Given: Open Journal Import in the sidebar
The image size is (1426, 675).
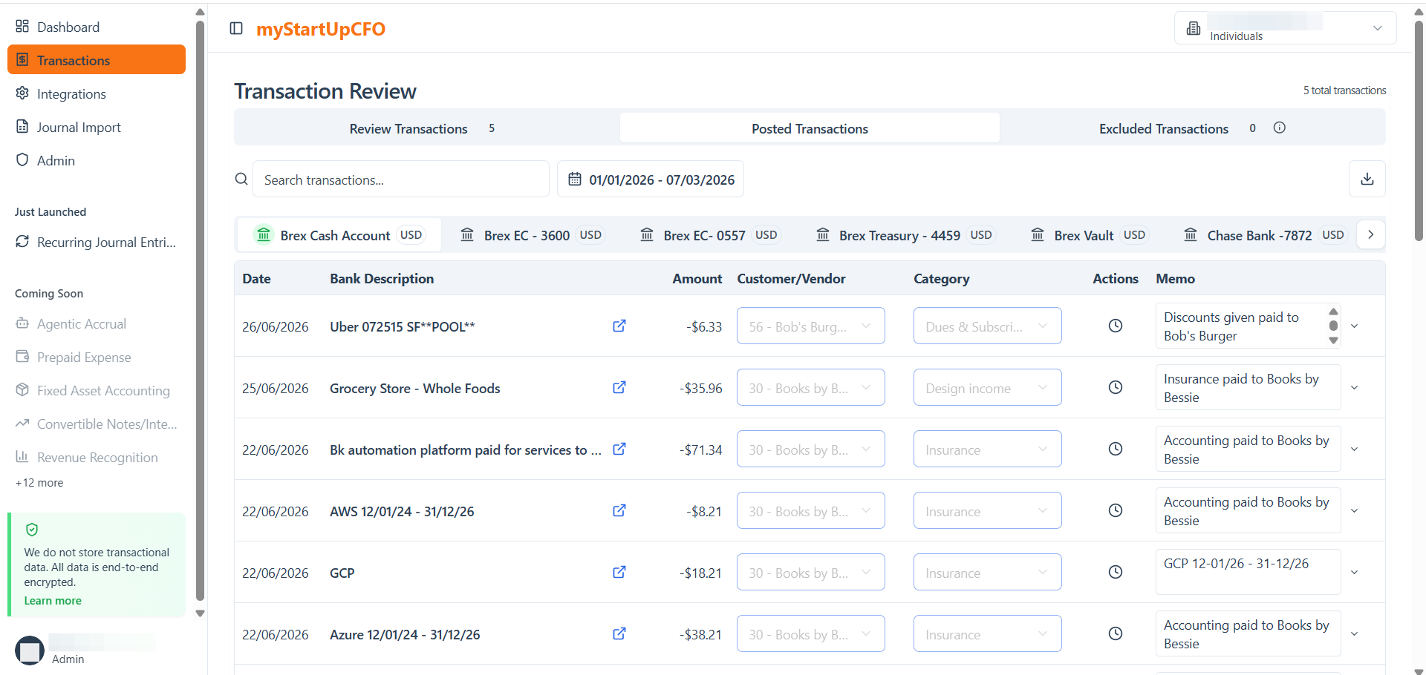Looking at the screenshot, I should coord(97,127).
